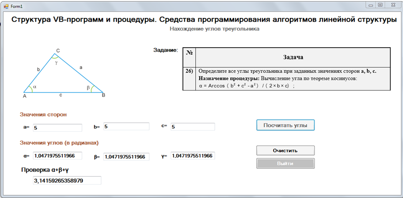Click the Проверка α+β+γ sum field

tap(67, 180)
